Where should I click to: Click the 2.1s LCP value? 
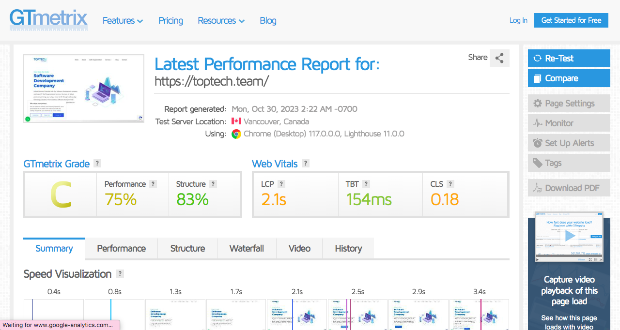(x=274, y=199)
